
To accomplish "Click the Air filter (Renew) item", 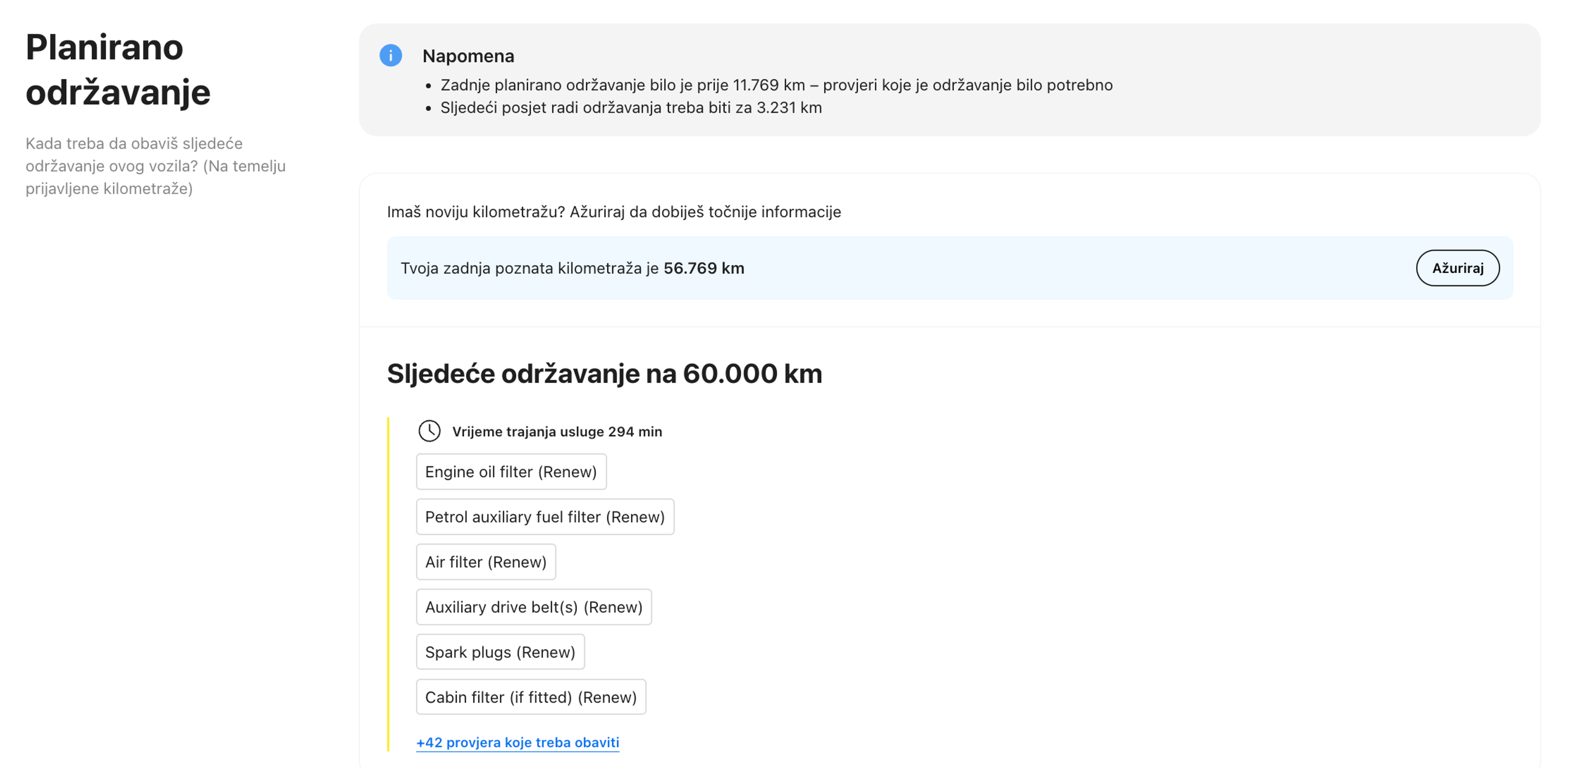I will [x=485, y=562].
